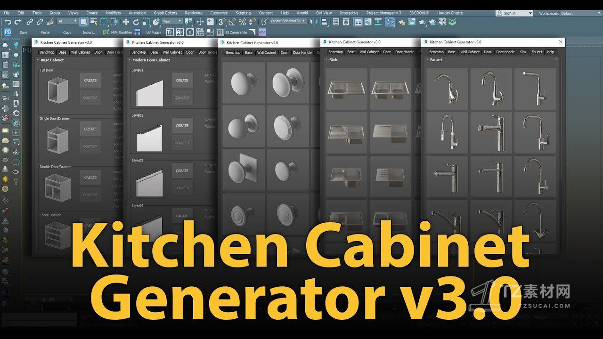This screenshot has width=603, height=339.
Task: Toggle the Layer Explorer stack icon
Action: coord(346,22)
